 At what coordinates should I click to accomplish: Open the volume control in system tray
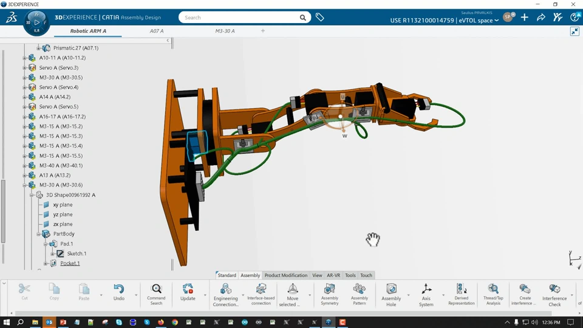tap(534, 322)
